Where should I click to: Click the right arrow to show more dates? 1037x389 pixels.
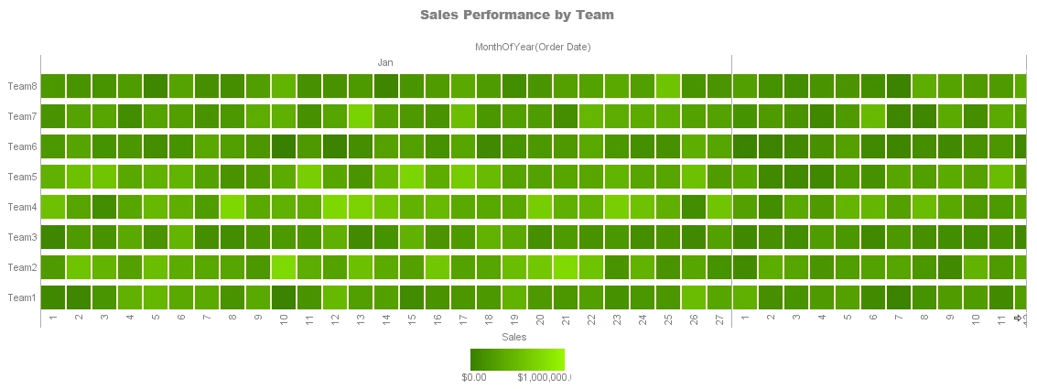(x=1018, y=318)
